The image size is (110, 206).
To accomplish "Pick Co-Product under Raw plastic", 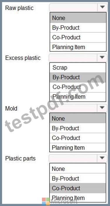I will point(78,37).
